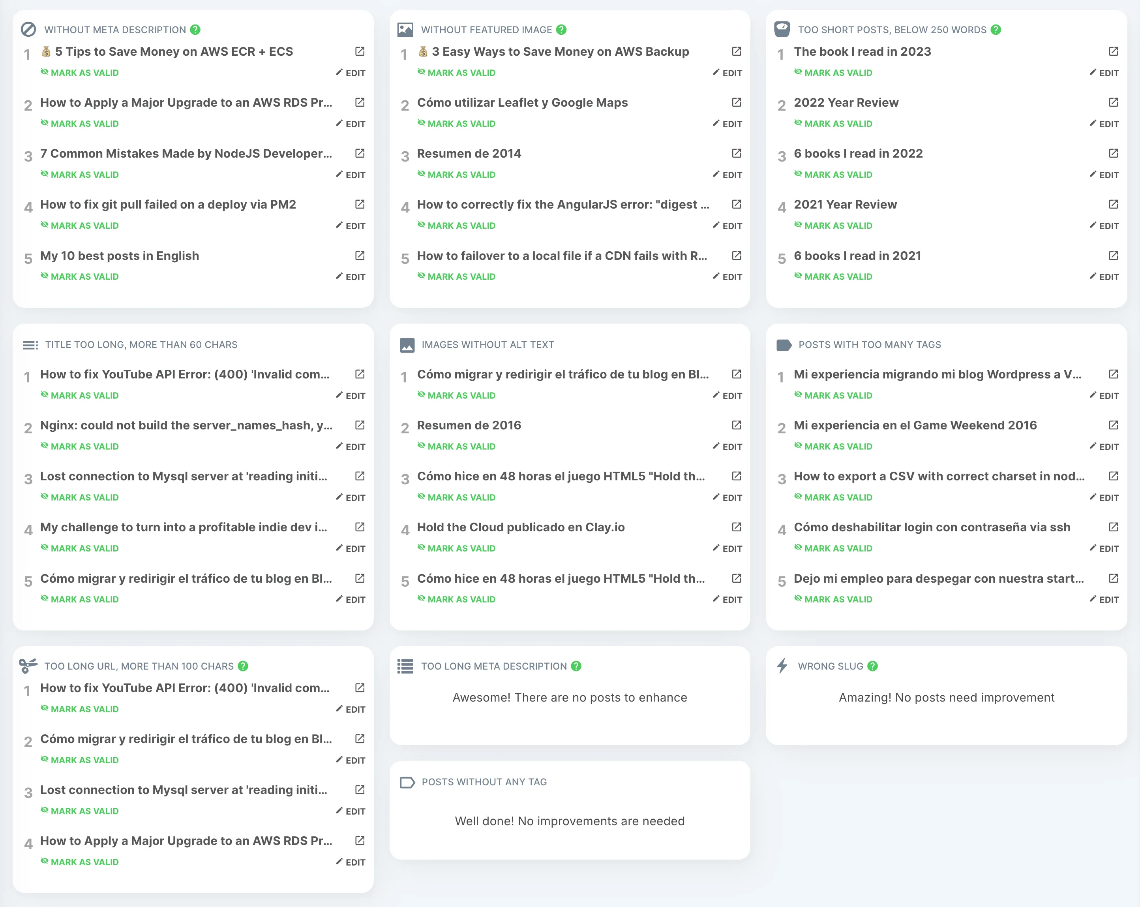Mark 'My 10 best posts in English' as valid

pos(79,276)
